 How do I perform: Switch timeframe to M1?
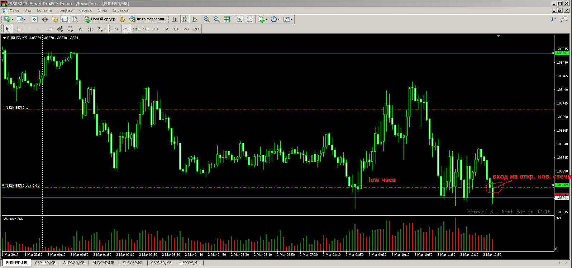(116, 29)
